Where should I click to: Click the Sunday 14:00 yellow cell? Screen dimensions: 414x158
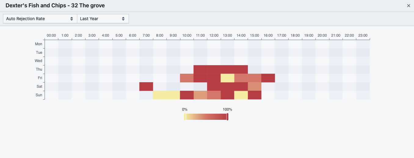coord(241,95)
